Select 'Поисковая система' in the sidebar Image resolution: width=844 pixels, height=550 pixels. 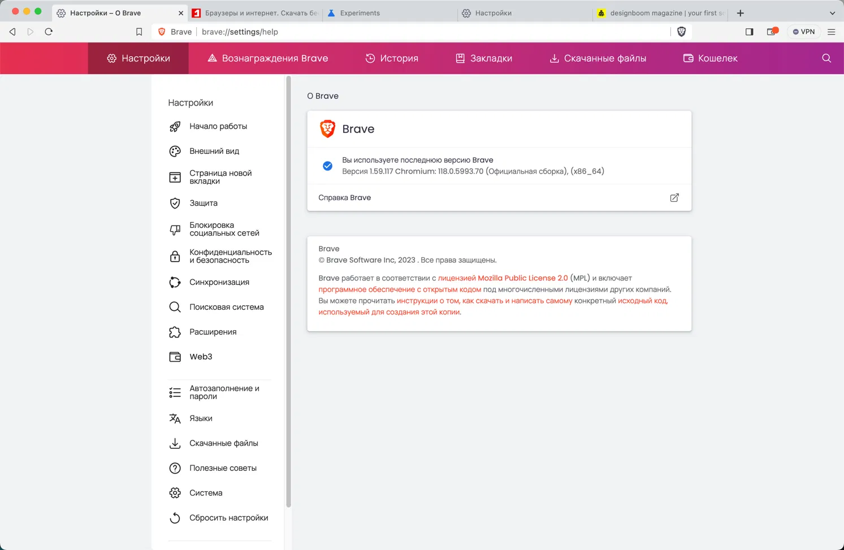[227, 308]
